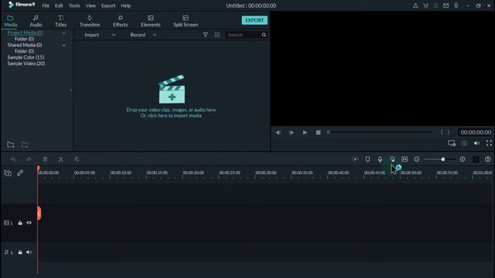
Task: Collapse the media library side panel arrow
Action: point(71,90)
